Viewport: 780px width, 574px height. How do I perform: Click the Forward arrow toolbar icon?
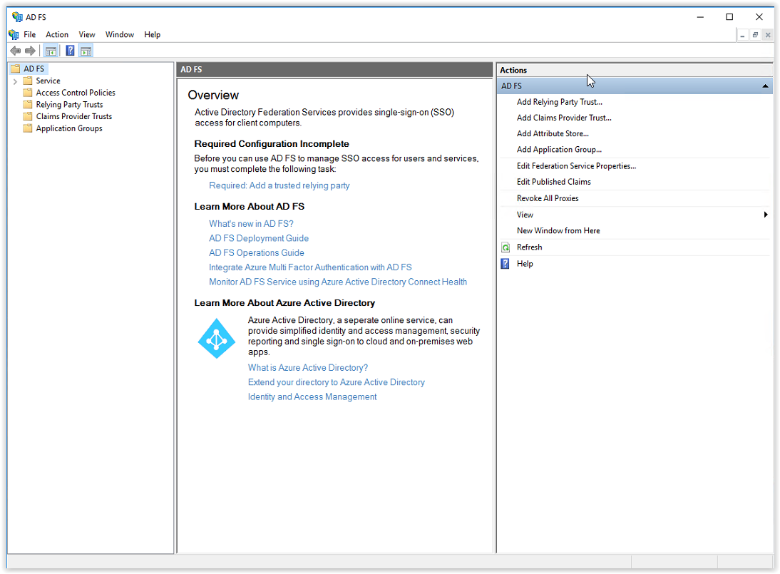(x=31, y=51)
